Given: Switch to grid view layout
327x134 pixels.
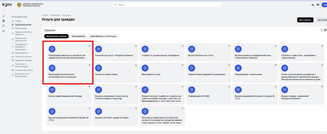Looking at the screenshot, I should 325,30.
